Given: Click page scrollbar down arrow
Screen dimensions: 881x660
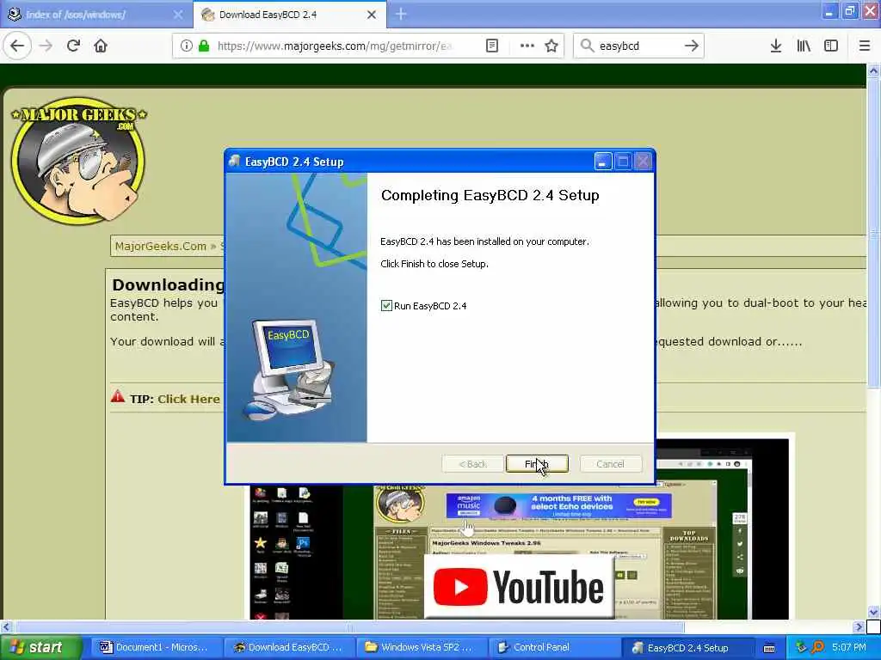Looking at the screenshot, I should (x=873, y=612).
